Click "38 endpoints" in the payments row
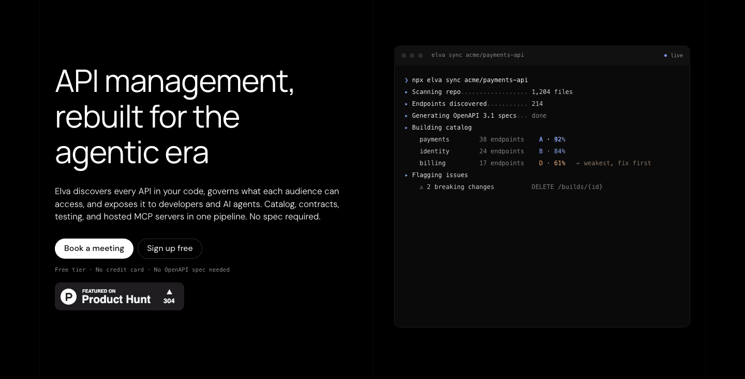Image resolution: width=745 pixels, height=379 pixels. [501, 139]
